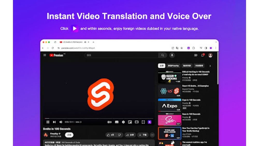The width and height of the screenshot is (259, 146).
Task: Click the purple video translation play button in player
Action: [x=149, y=122]
